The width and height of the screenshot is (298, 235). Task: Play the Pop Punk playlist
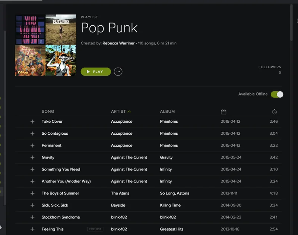pos(96,72)
